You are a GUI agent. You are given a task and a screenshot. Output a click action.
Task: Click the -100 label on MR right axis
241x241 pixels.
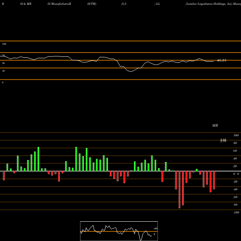[236, 213]
